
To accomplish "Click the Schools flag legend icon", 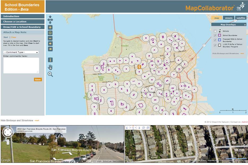I will click(x=220, y=31).
